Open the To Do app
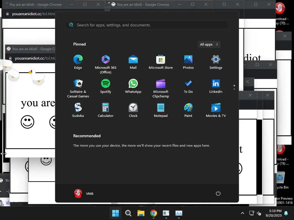The width and height of the screenshot is (294, 220). [x=188, y=86]
